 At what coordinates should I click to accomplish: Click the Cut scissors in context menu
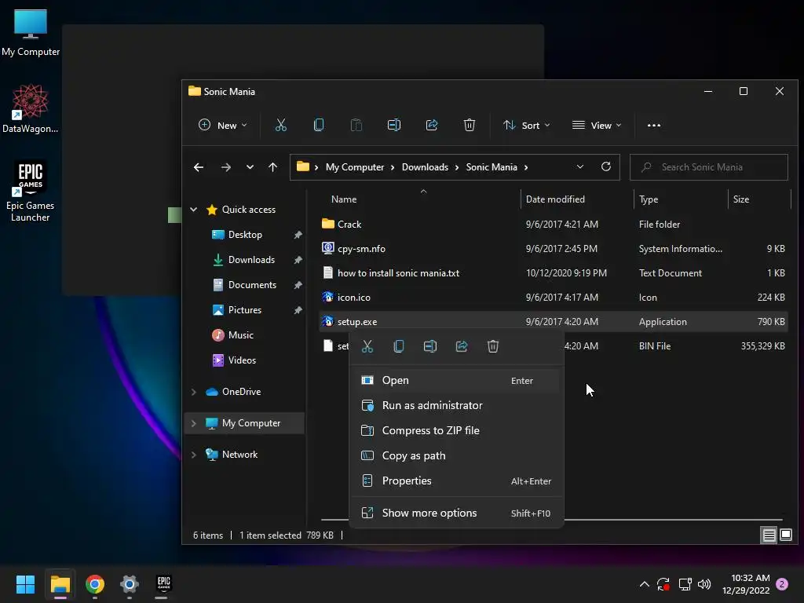click(x=367, y=346)
